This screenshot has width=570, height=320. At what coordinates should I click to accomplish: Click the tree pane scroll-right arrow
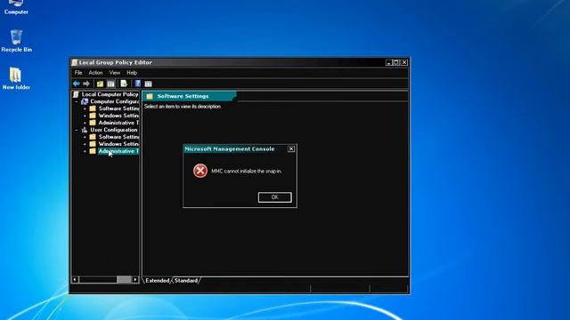click(x=135, y=279)
